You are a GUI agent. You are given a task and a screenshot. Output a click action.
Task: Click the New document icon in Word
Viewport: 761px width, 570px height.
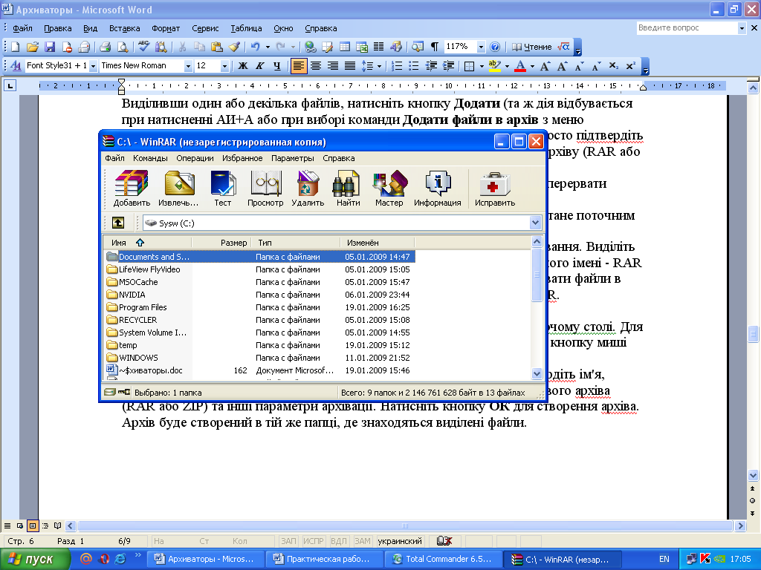[x=16, y=47]
